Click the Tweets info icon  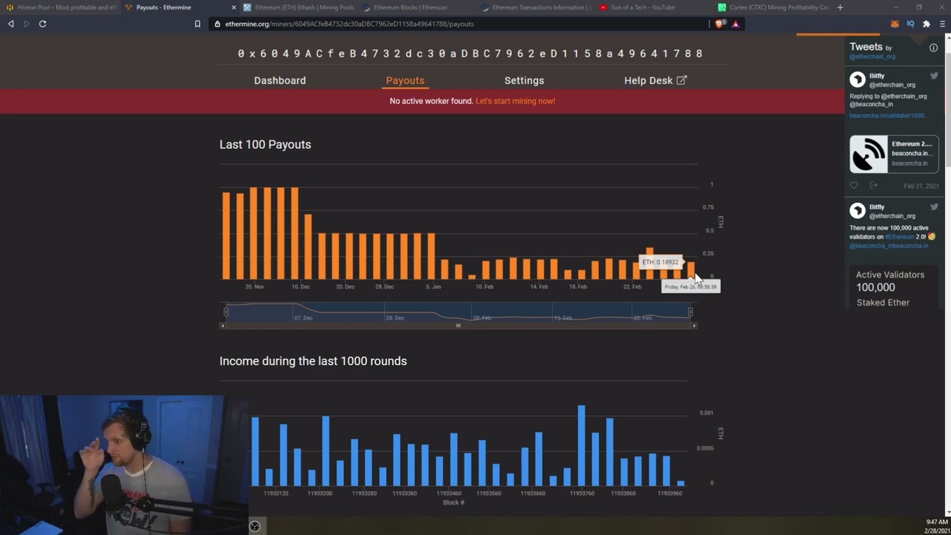pos(933,48)
